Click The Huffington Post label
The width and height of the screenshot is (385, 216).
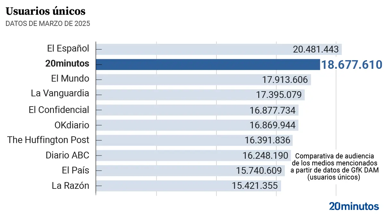[48, 140]
